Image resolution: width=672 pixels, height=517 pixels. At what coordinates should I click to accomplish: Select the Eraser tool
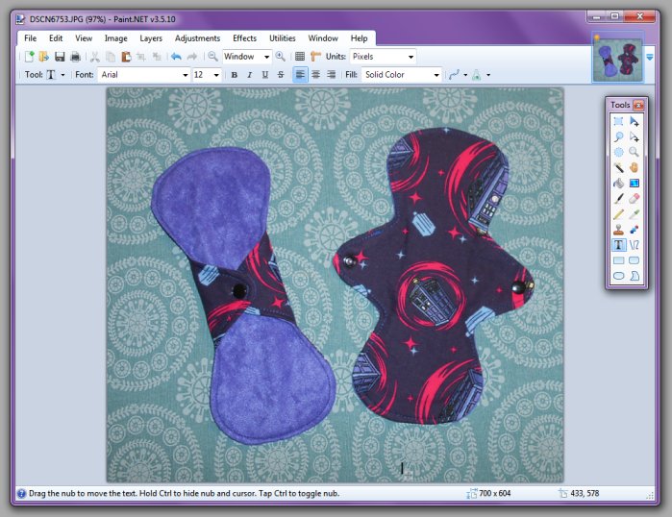coord(635,199)
